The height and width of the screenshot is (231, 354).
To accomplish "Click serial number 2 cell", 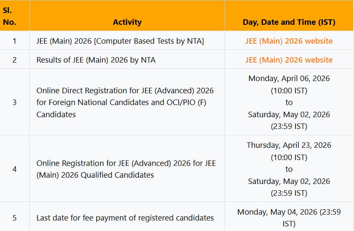I will (x=14, y=60).
